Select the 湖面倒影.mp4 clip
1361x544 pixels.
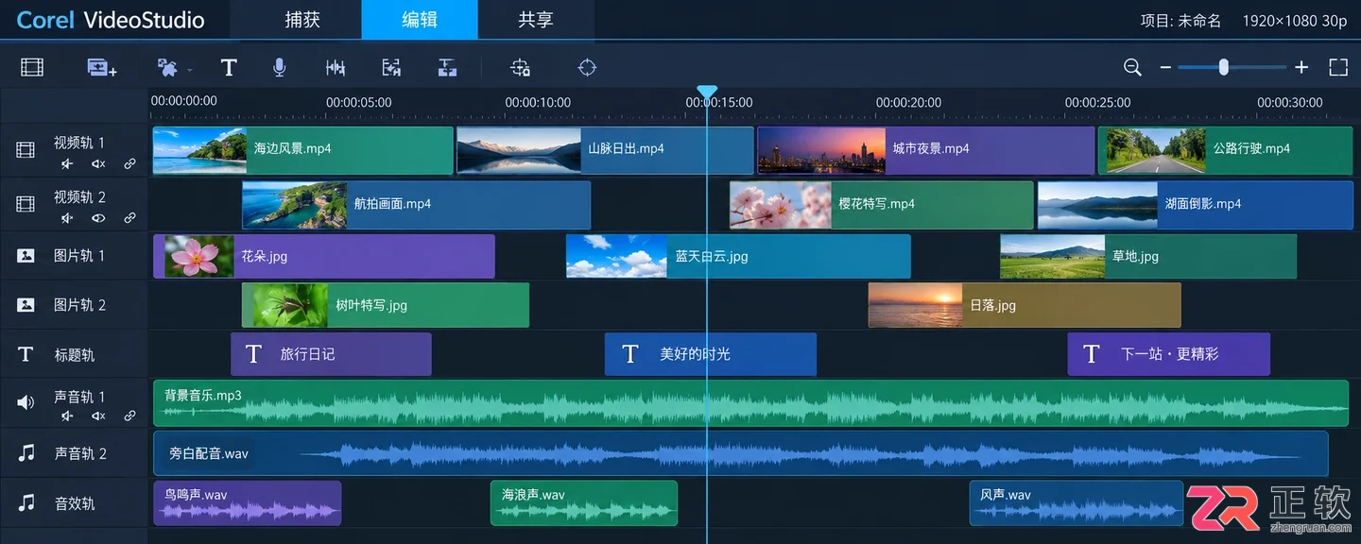[x=1196, y=205]
